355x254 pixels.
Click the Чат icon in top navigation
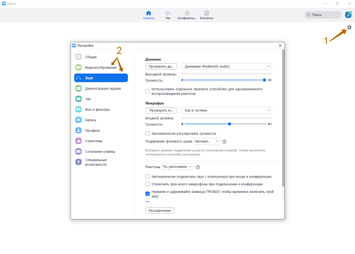click(x=168, y=13)
